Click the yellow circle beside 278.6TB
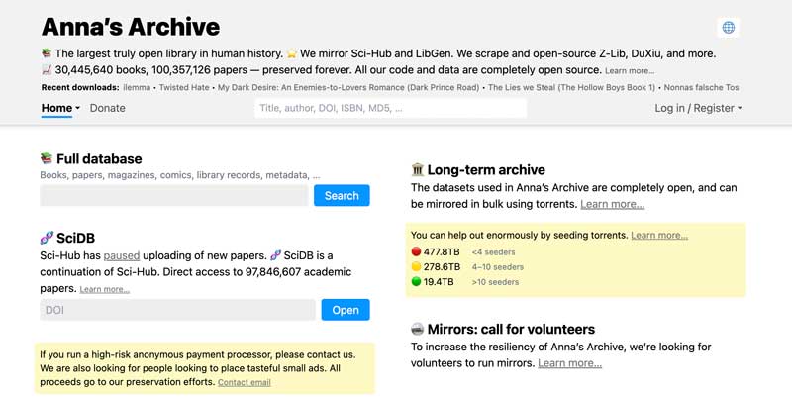The height and width of the screenshot is (398, 792). tap(416, 266)
